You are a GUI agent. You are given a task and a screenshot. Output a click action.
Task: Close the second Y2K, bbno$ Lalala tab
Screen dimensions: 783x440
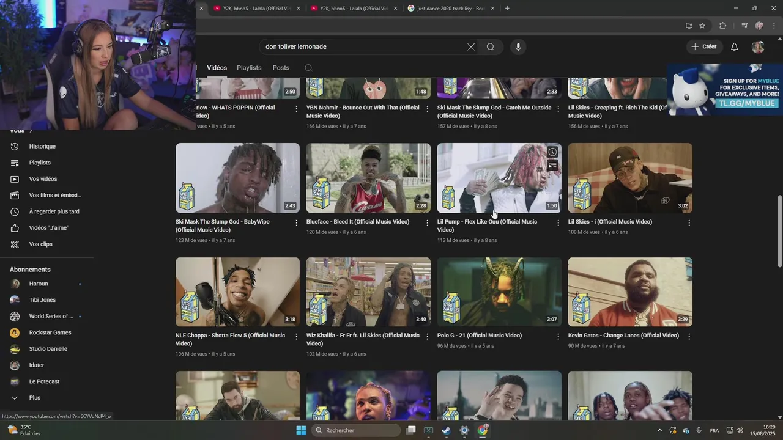395,9
